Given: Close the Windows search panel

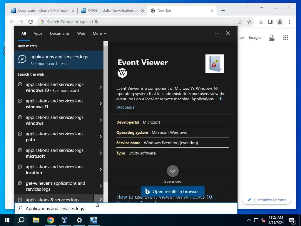Looking at the screenshot, I should 228,33.
